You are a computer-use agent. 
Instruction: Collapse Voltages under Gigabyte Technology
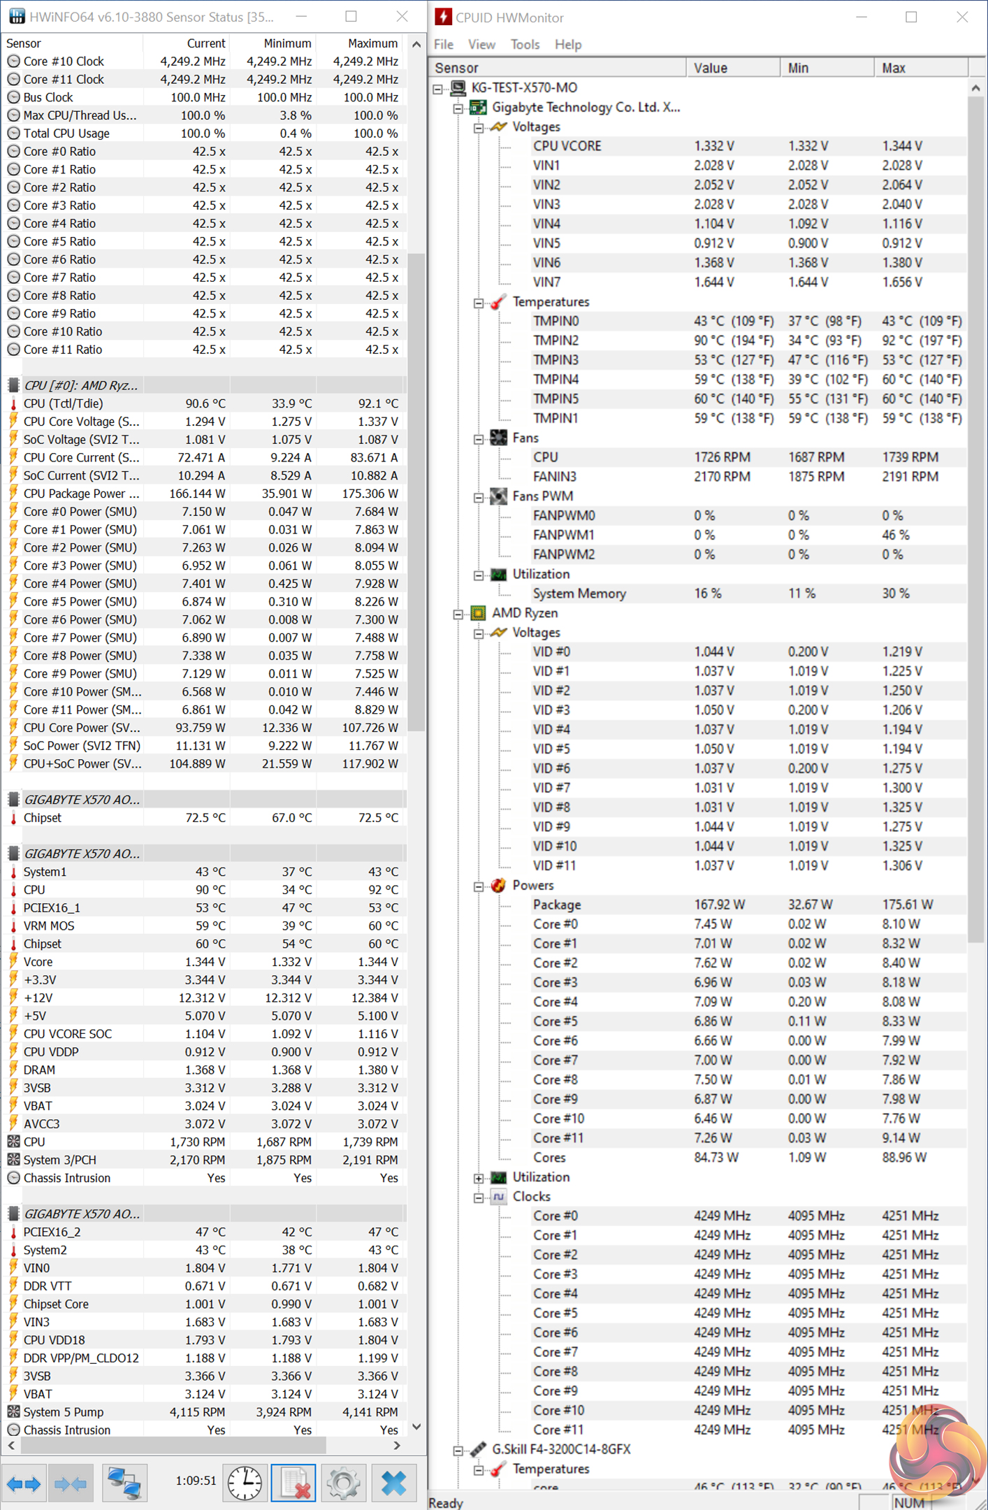pyautogui.click(x=479, y=128)
